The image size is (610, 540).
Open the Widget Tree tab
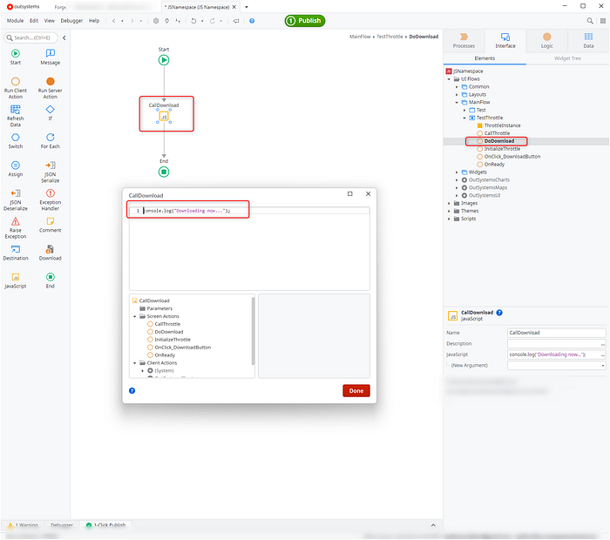567,57
